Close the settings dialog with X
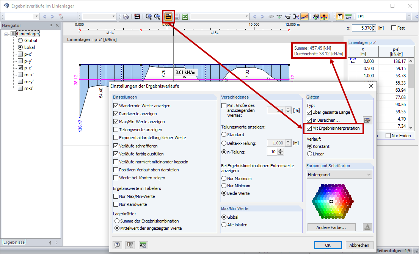The height and width of the screenshot is (254, 419). 370,86
